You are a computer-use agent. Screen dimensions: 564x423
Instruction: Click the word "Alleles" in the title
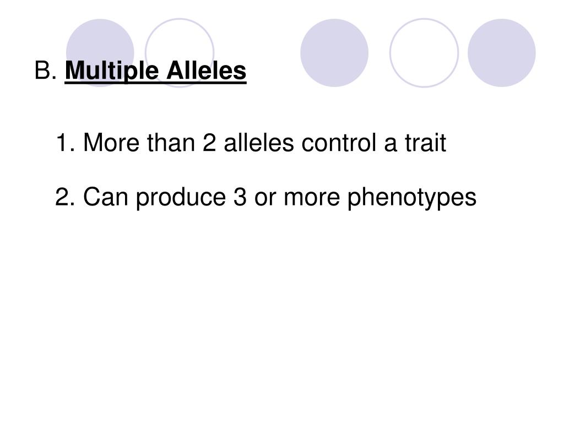click(207, 70)
